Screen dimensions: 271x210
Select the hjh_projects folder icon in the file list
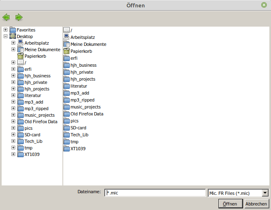tap(67, 79)
